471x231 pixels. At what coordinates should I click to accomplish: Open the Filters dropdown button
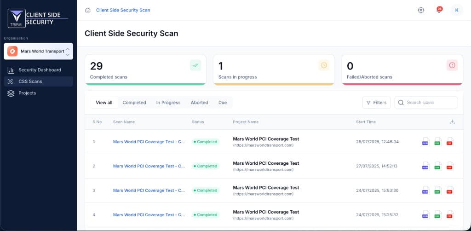[376, 103]
